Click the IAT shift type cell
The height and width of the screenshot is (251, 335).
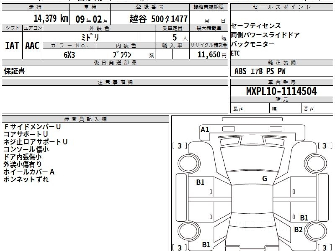pyautogui.click(x=12, y=46)
